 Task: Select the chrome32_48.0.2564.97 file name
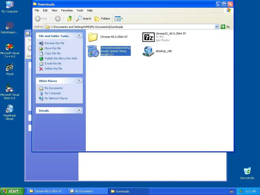[x=171, y=34]
